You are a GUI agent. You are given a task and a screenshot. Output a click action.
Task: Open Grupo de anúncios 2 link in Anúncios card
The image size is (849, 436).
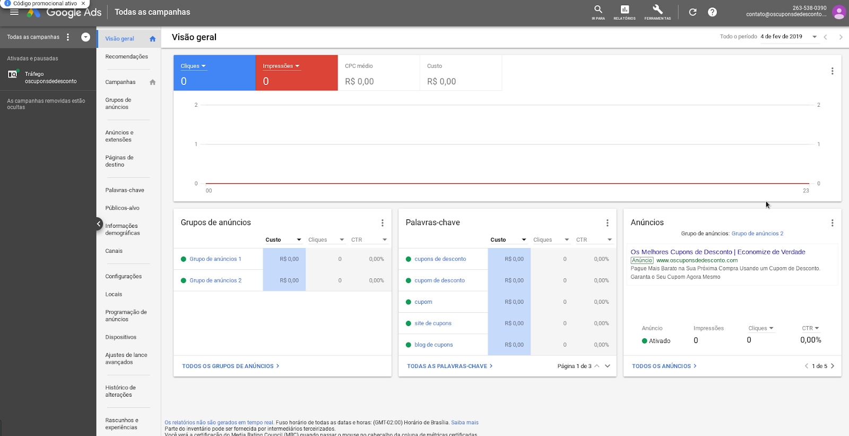(757, 234)
